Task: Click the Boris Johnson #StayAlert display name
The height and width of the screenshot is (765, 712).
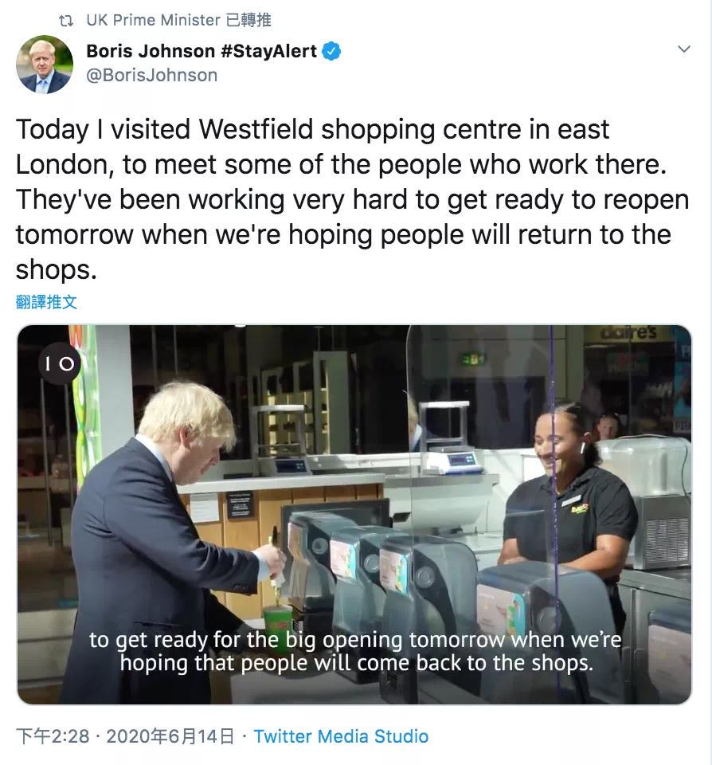Action: (x=201, y=51)
